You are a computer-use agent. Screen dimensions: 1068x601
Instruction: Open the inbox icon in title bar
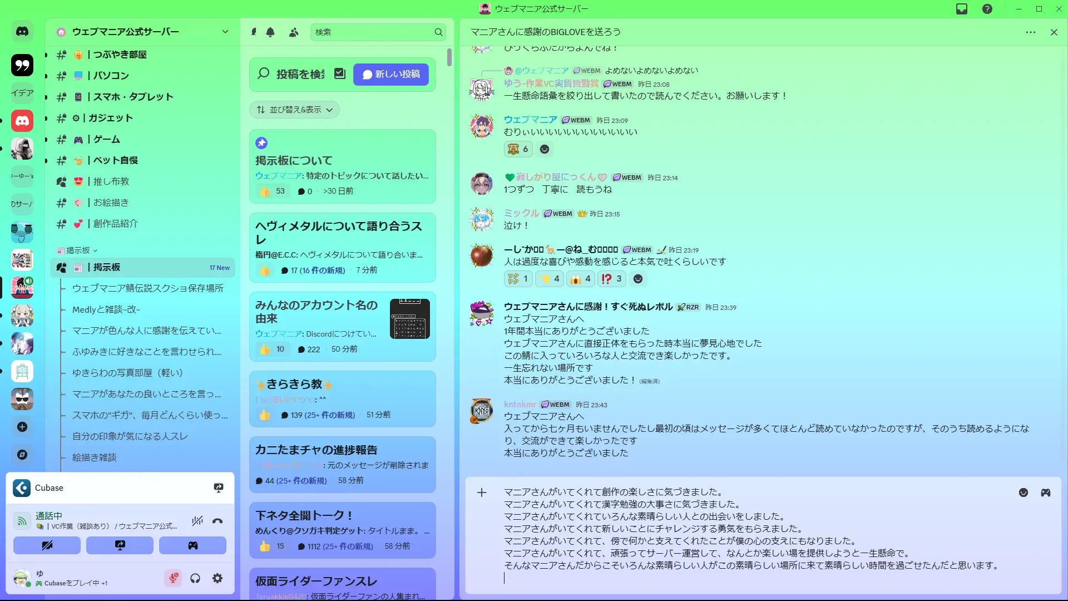[x=962, y=9]
